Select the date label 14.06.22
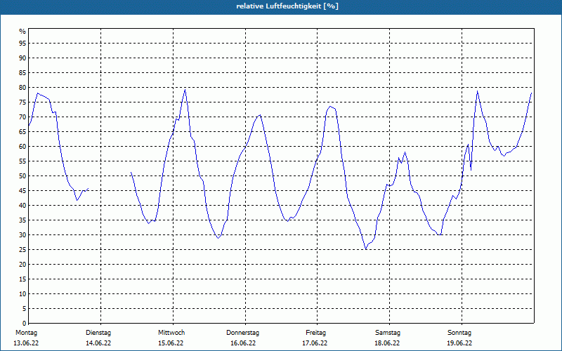 click(98, 343)
